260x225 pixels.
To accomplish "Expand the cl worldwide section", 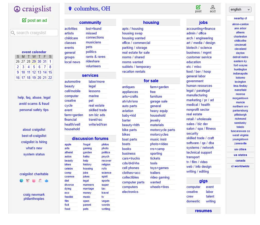I will click(x=240, y=166).
